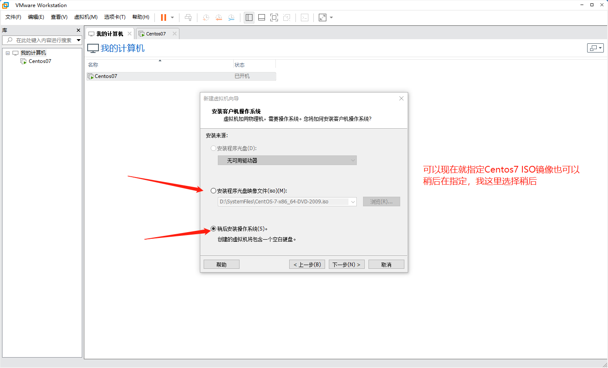608x368 pixels.
Task: Open the 无可用驱动器 drive dropdown
Action: [x=287, y=160]
